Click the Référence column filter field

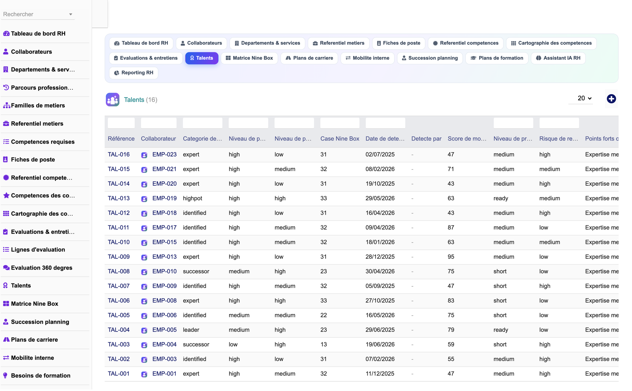pyautogui.click(x=121, y=123)
